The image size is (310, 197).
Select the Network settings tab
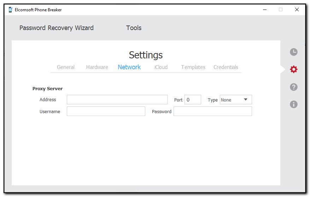click(x=129, y=67)
